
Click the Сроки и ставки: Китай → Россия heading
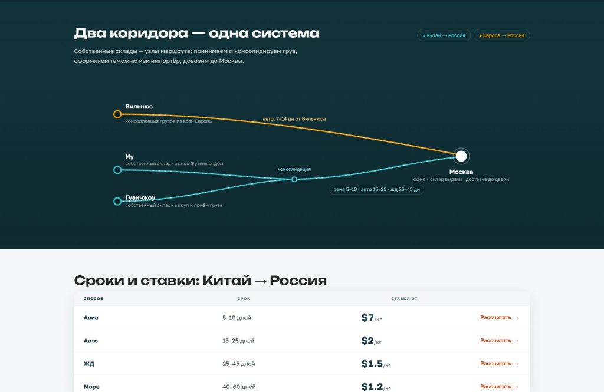(201, 281)
